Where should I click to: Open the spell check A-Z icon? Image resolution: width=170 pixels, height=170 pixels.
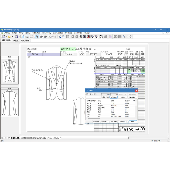click(x=101, y=36)
